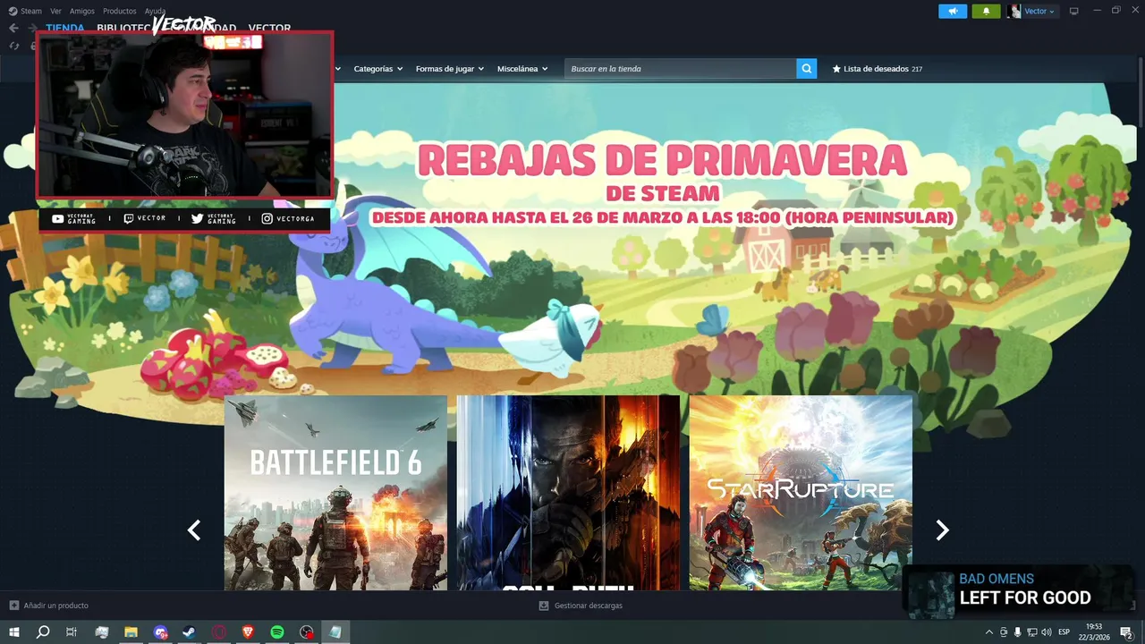Viewport: 1145px width, 644px height.
Task: Open the StarRupture game card
Action: 801,493
